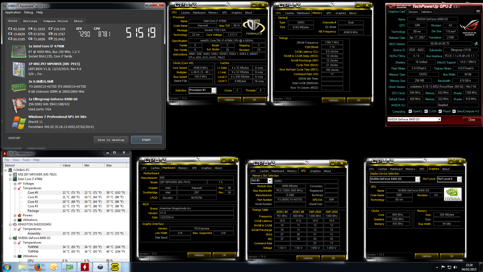Click the network tray icon

[x=449, y=267]
